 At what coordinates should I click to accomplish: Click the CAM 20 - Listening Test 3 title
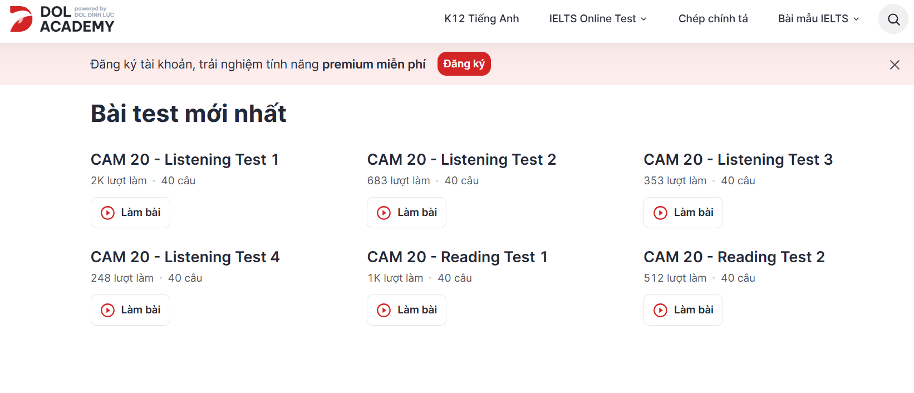738,159
